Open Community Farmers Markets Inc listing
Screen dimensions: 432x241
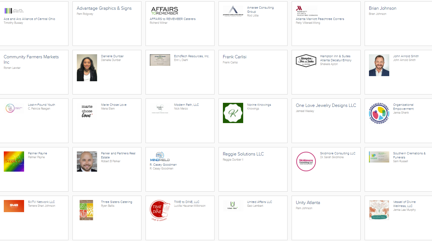coord(31,59)
